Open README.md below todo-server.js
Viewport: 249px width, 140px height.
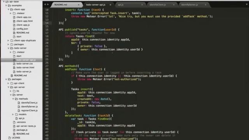click(20, 75)
